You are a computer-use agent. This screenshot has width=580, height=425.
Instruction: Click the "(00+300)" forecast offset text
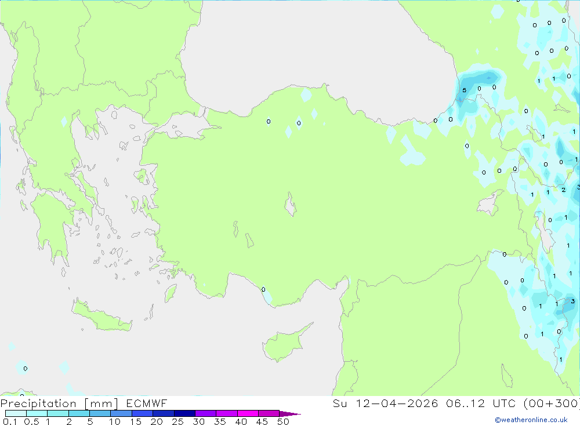click(x=552, y=403)
